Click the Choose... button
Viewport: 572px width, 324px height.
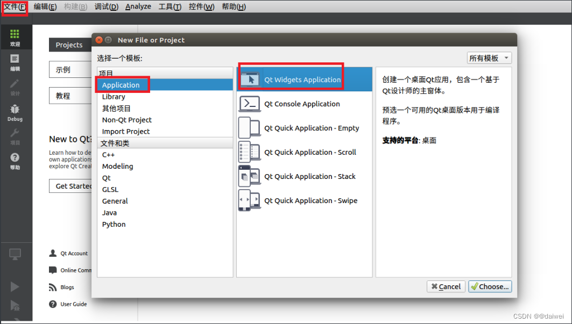coord(490,286)
